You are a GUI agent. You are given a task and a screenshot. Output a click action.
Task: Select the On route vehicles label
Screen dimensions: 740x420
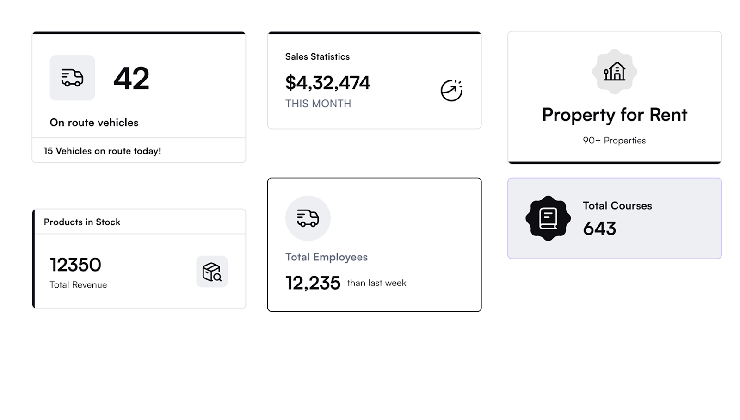click(94, 123)
